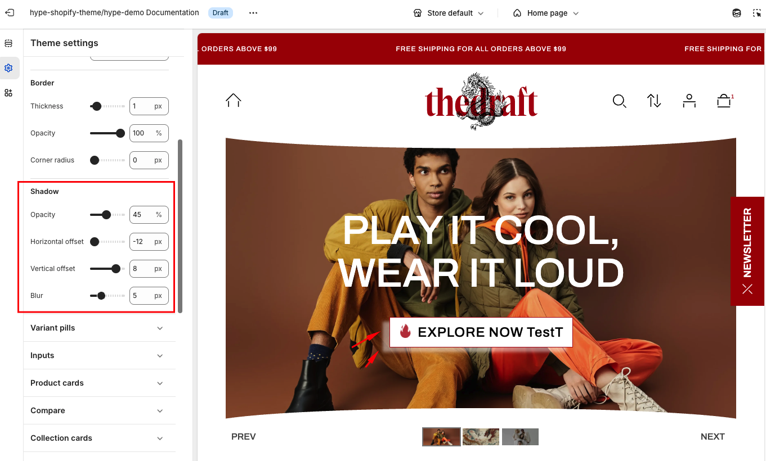Open the Sections panel icon in sidebar
Image resolution: width=766 pixels, height=461 pixels.
8,43
